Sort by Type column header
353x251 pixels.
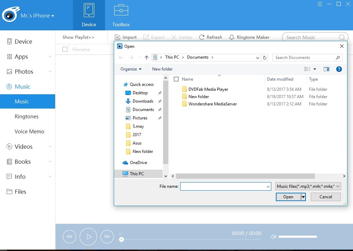(314, 79)
